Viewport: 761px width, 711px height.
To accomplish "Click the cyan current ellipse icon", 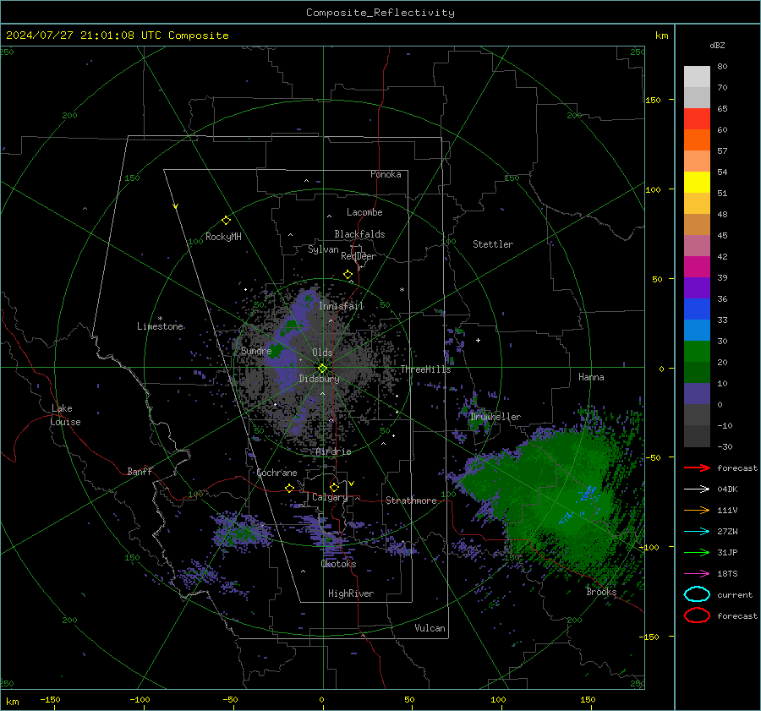I will (x=697, y=594).
